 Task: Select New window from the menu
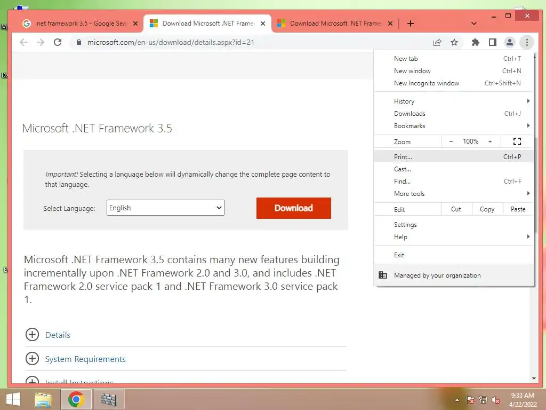[x=454, y=71]
